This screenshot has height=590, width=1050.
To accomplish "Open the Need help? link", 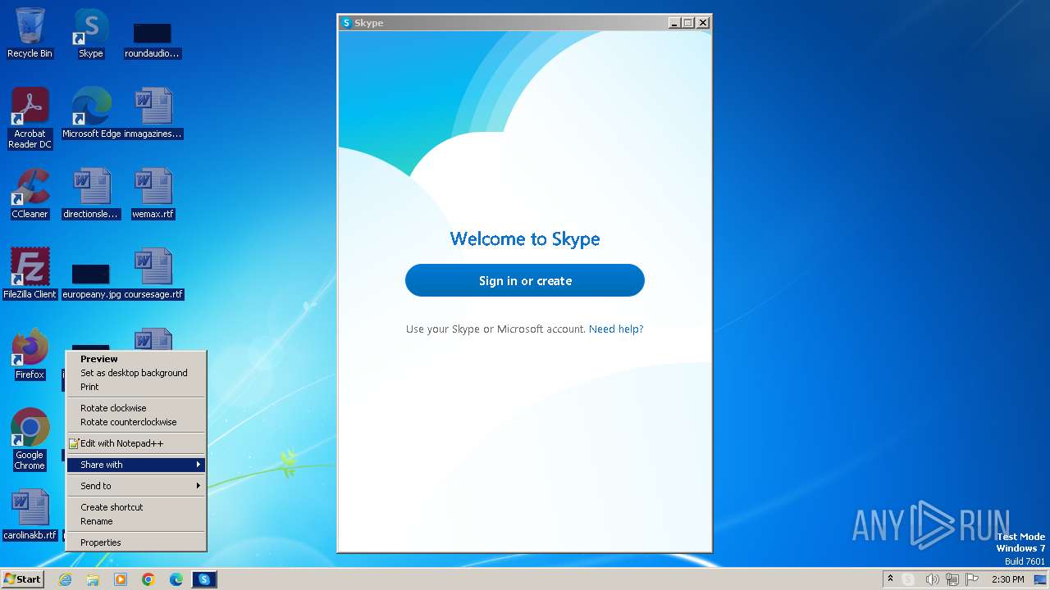I will tap(616, 329).
